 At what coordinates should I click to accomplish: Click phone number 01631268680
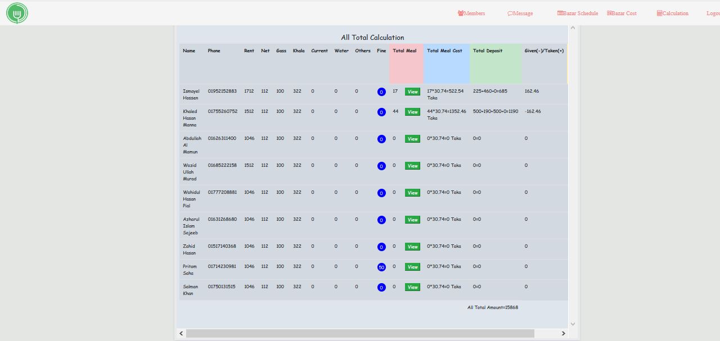(222, 219)
